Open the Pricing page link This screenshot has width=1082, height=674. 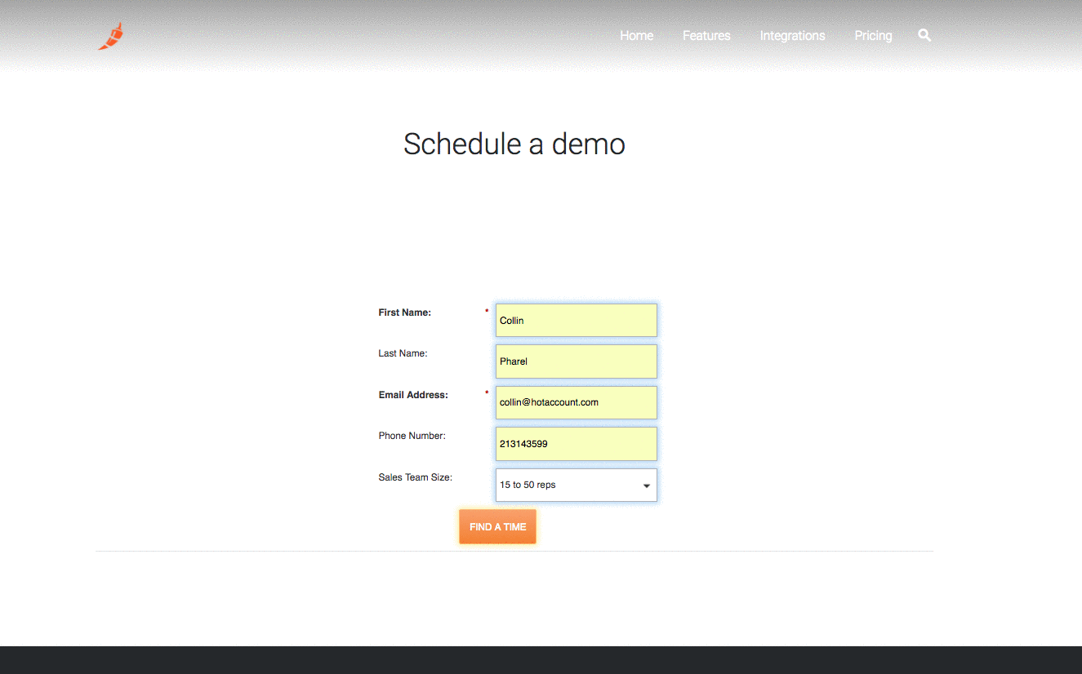873,36
